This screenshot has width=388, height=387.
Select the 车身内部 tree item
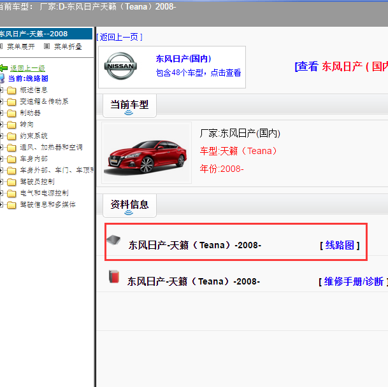33,158
